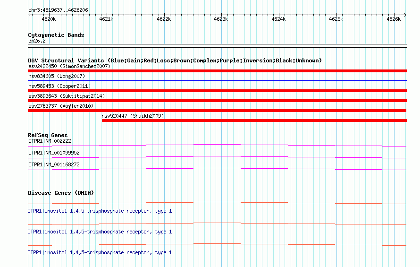
Task: Click the chr3:4619637..4626206 region label
Action: pos(58,10)
